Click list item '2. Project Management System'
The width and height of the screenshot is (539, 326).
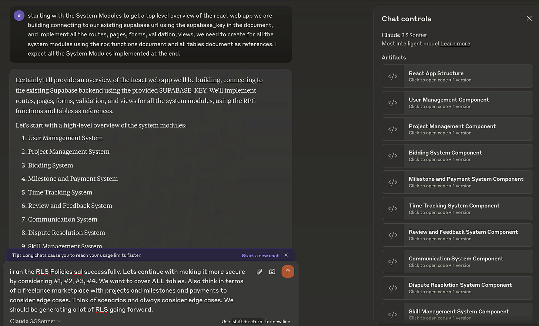(65, 152)
